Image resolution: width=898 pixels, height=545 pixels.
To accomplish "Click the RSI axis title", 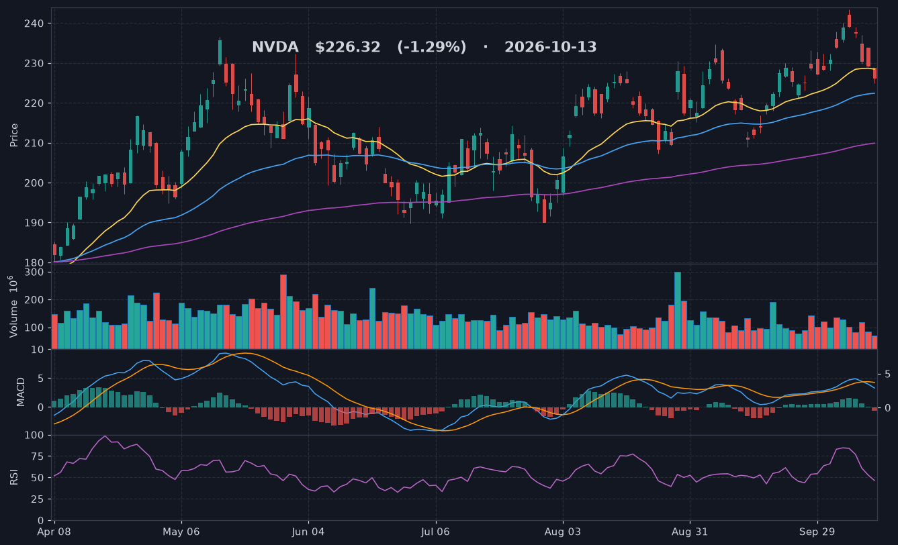I will click(x=14, y=477).
